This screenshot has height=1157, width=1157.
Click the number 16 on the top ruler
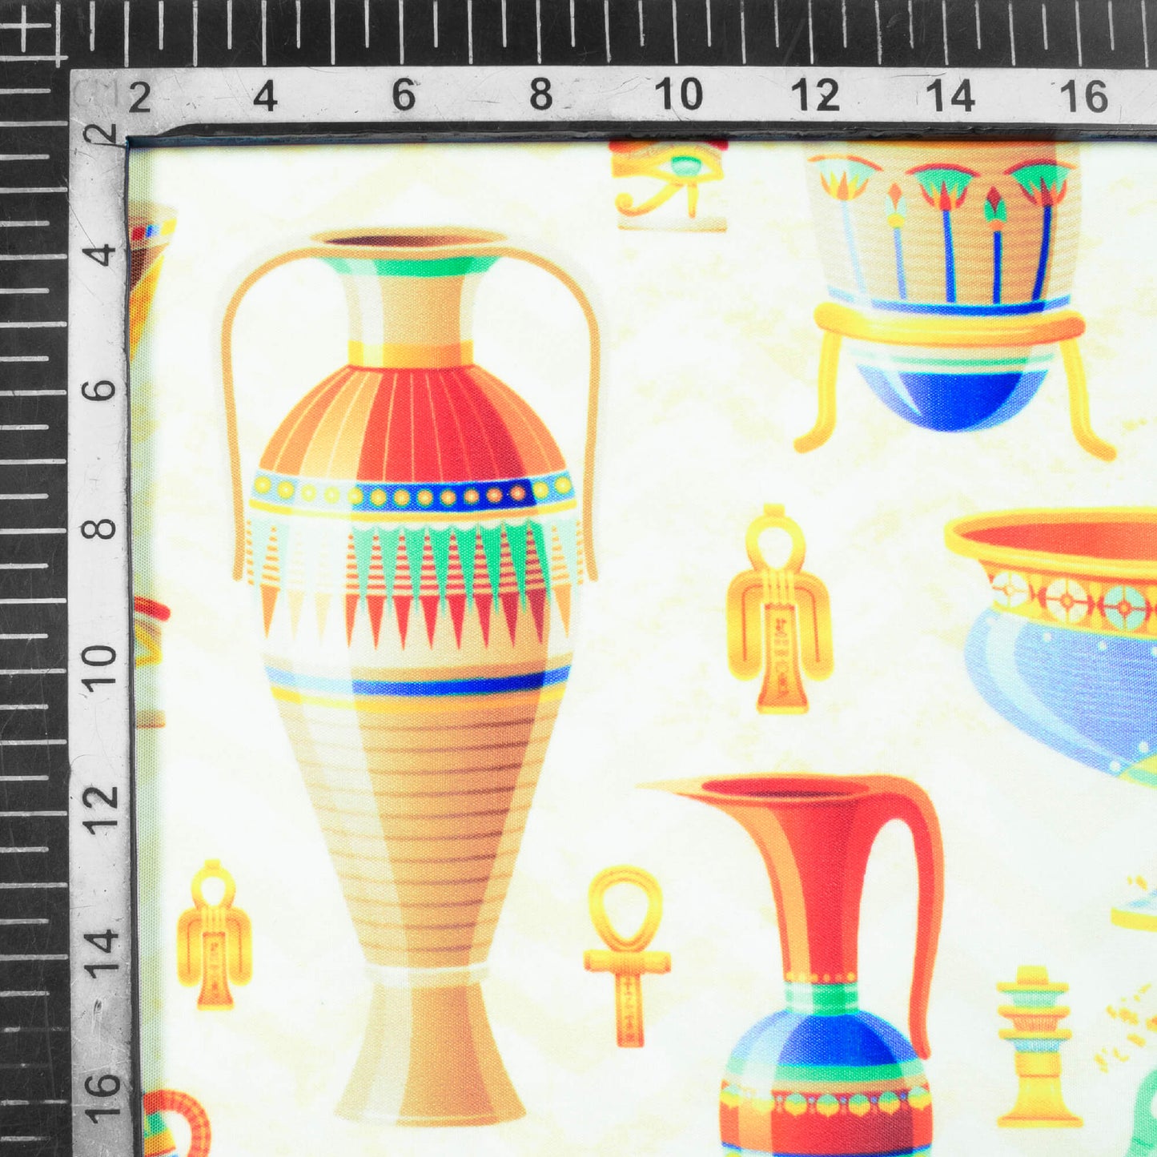click(x=1084, y=96)
